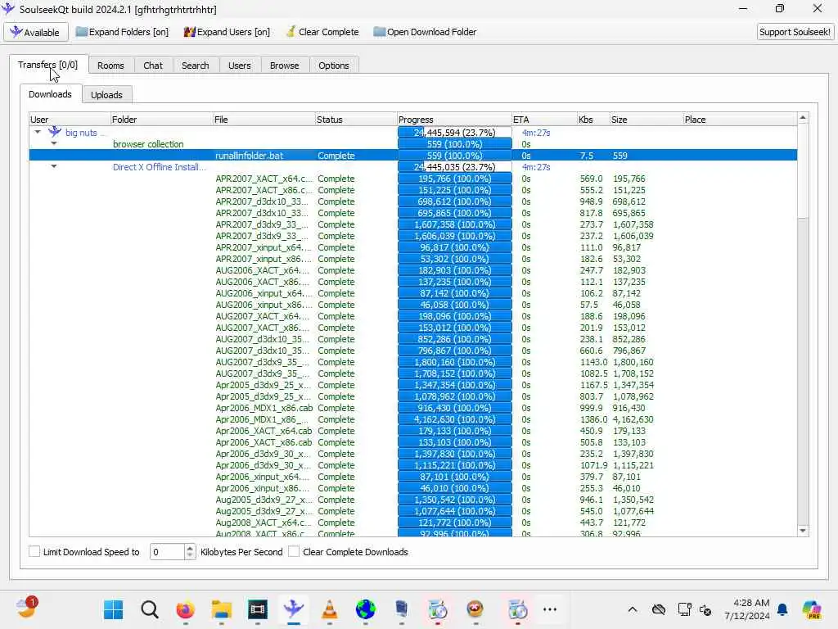Click the Available status button
838x629 pixels.
pos(36,32)
